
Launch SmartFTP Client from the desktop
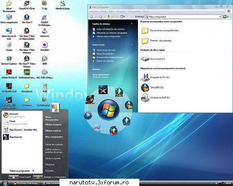[x=27, y=5]
